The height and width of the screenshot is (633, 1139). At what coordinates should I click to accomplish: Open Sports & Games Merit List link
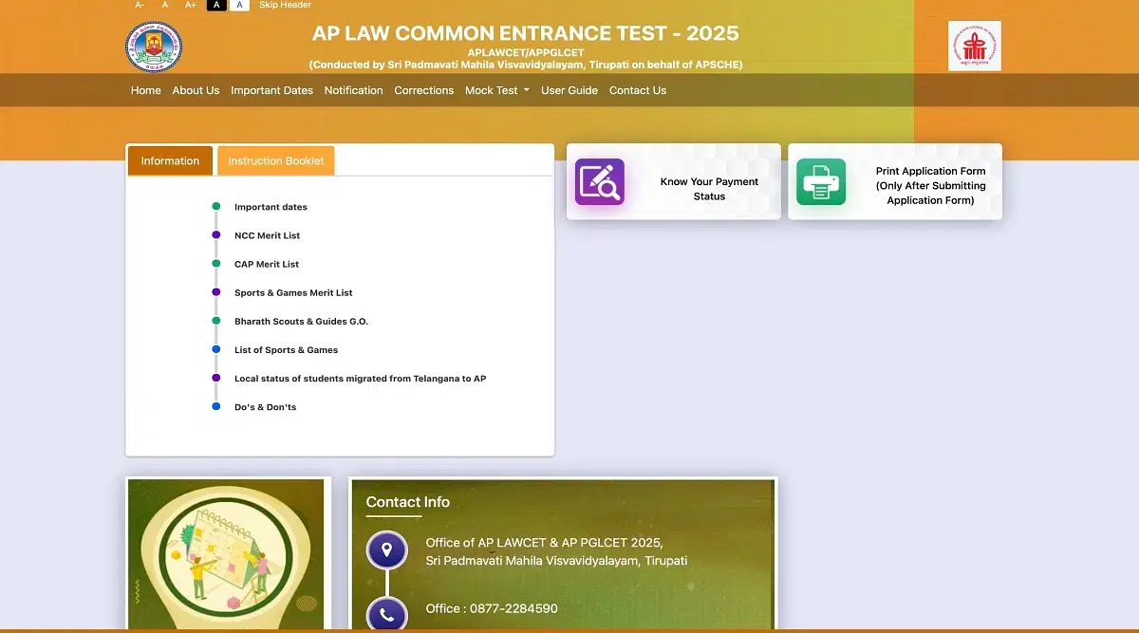[293, 292]
